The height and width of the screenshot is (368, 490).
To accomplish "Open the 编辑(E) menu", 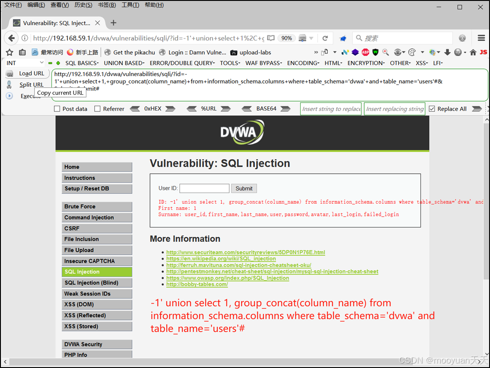I will pos(36,5).
